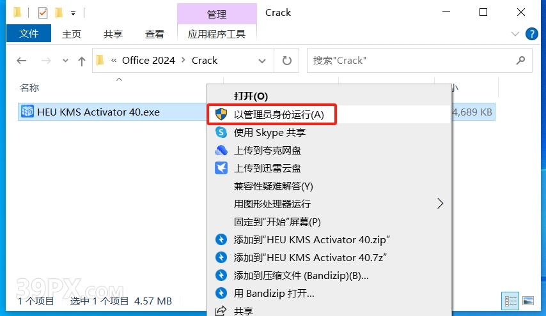Image resolution: width=546 pixels, height=316 pixels.
Task: Go back with the left arrow button
Action: pyautogui.click(x=22, y=61)
